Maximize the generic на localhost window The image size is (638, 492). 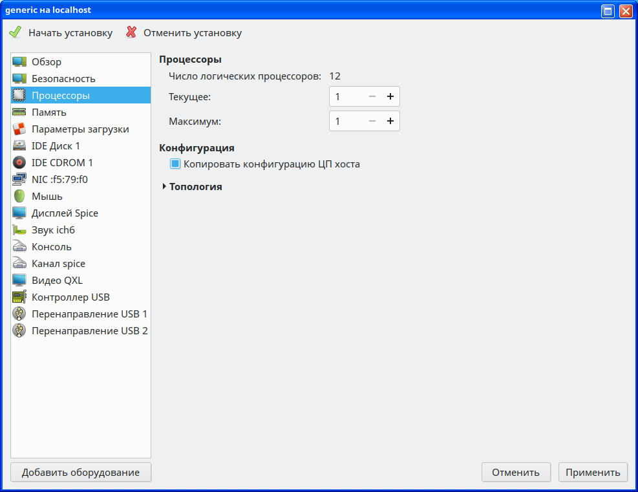click(608, 10)
